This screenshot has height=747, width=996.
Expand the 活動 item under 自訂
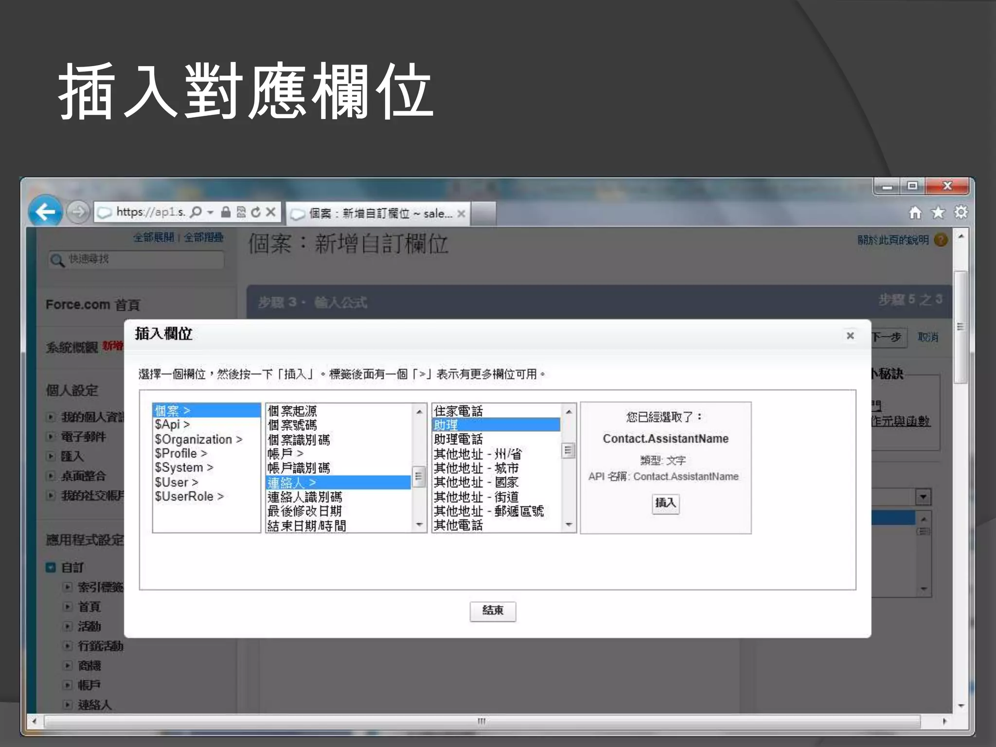click(x=68, y=625)
